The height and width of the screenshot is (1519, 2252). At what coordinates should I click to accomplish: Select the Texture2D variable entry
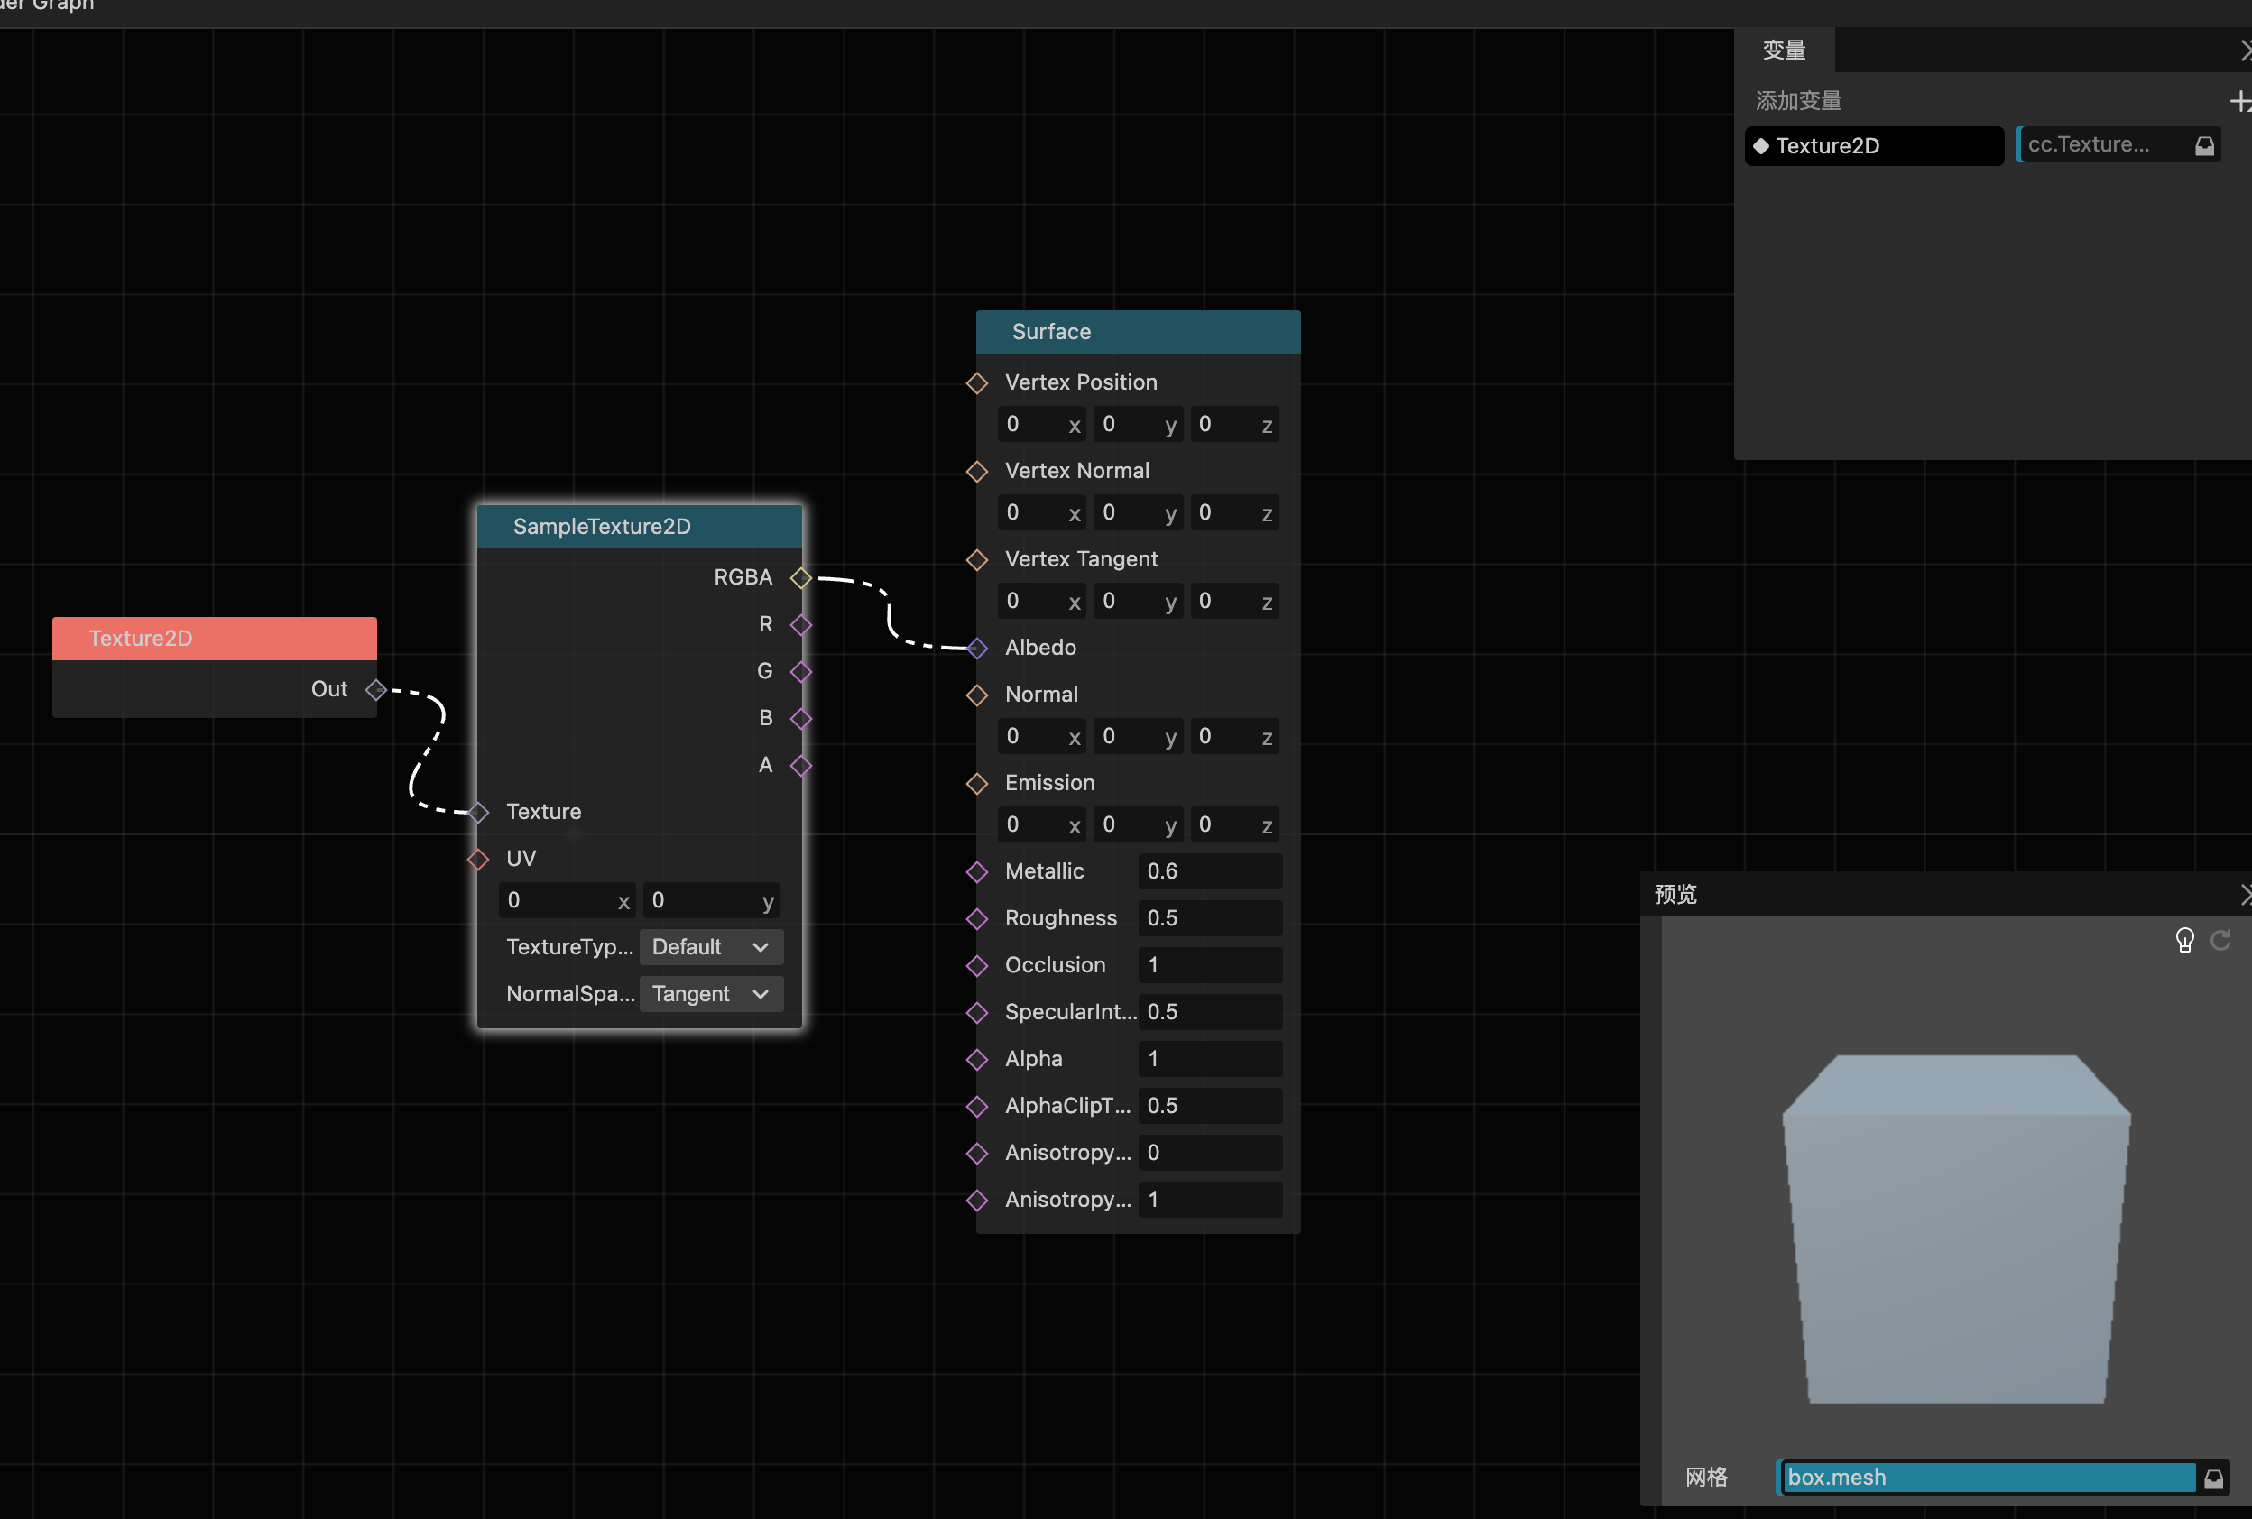tap(1873, 146)
